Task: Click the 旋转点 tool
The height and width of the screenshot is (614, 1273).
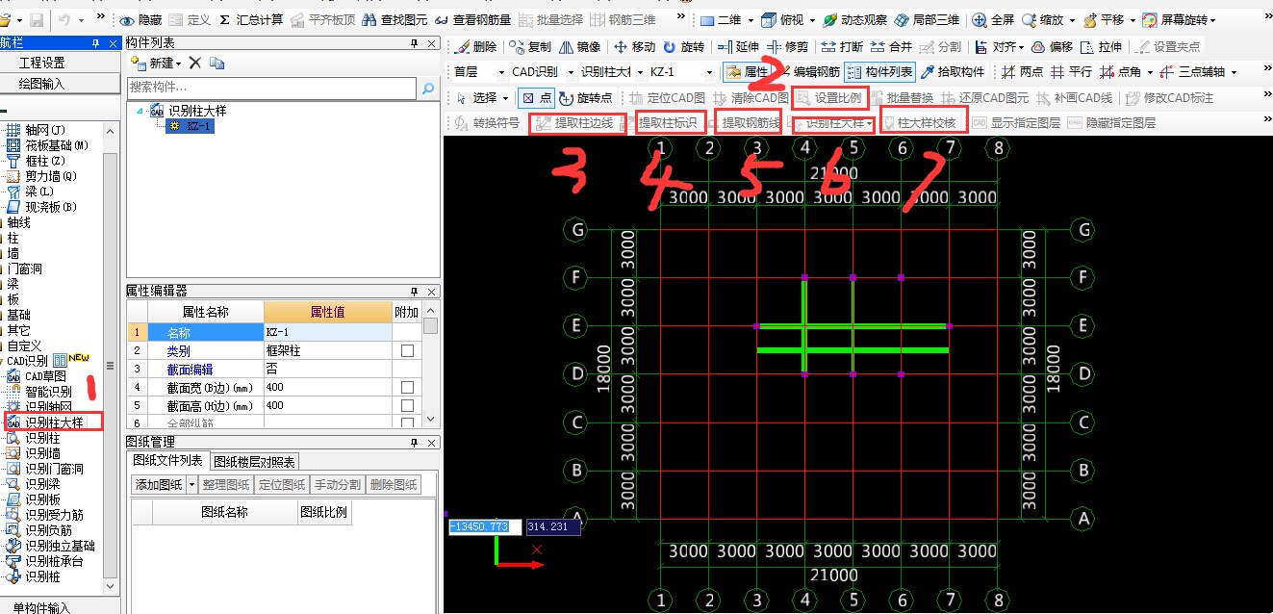Action: click(x=586, y=98)
